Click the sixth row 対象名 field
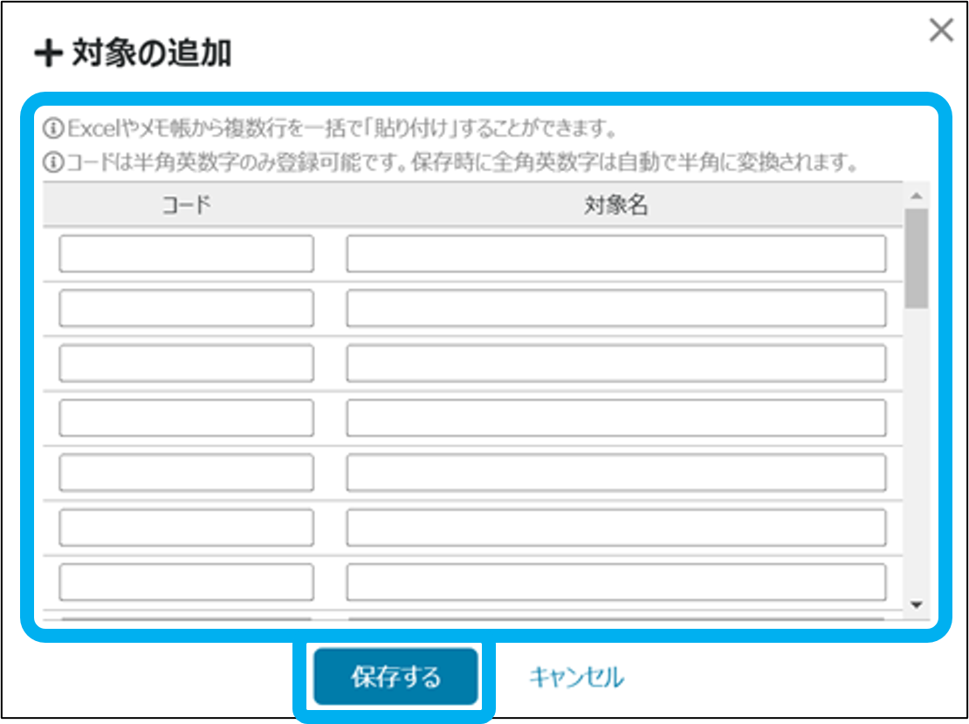The width and height of the screenshot is (969, 724). point(615,527)
